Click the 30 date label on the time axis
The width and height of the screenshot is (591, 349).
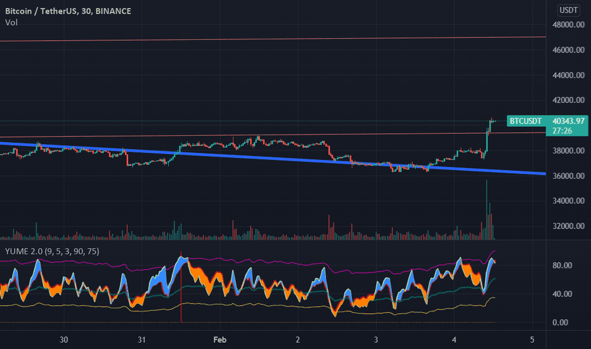pyautogui.click(x=63, y=339)
